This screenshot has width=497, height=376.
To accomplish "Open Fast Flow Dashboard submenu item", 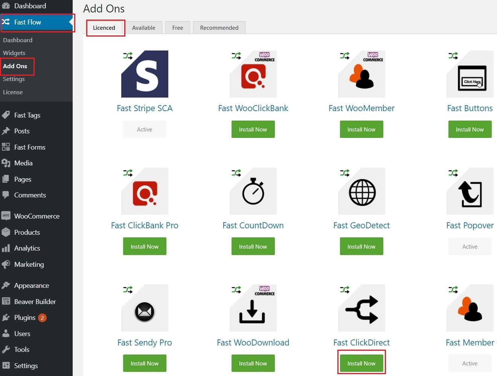I will tap(18, 40).
